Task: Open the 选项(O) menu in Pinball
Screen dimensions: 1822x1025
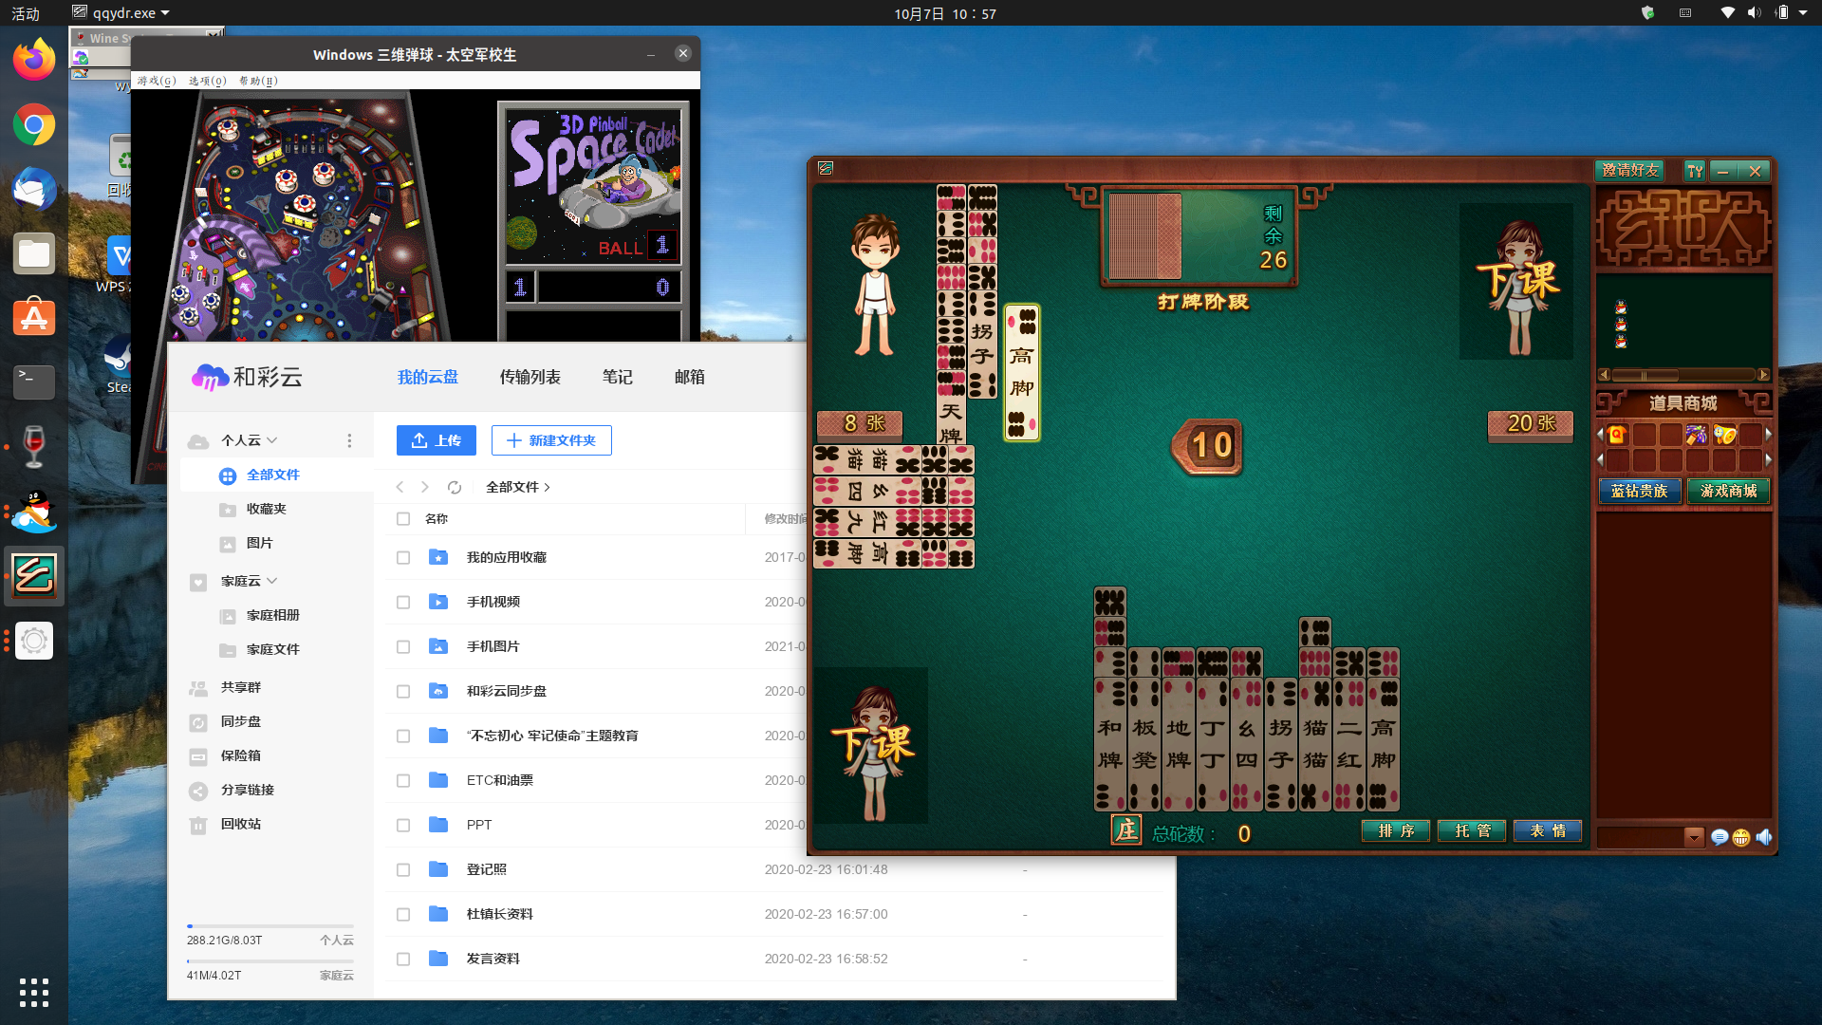Action: [207, 81]
